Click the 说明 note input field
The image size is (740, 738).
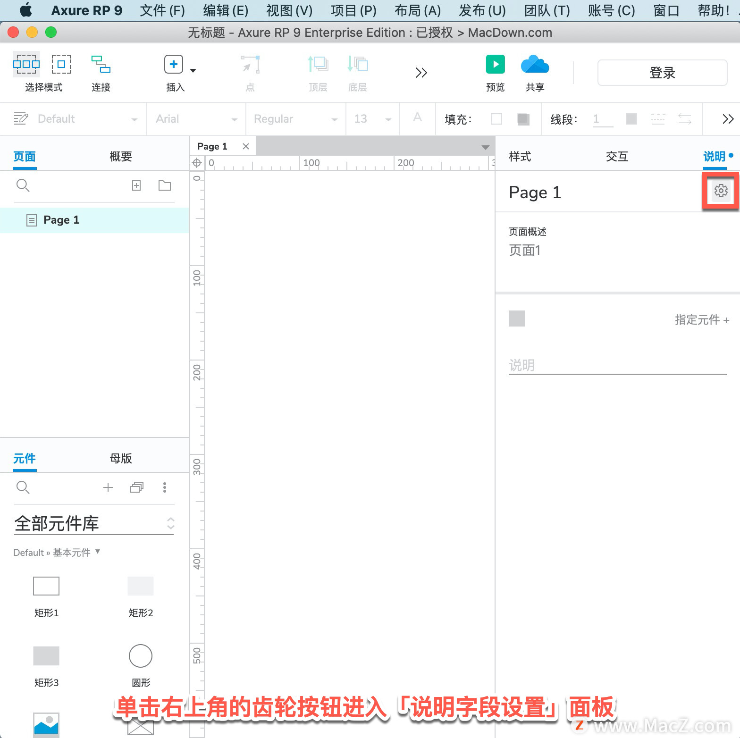pos(617,365)
